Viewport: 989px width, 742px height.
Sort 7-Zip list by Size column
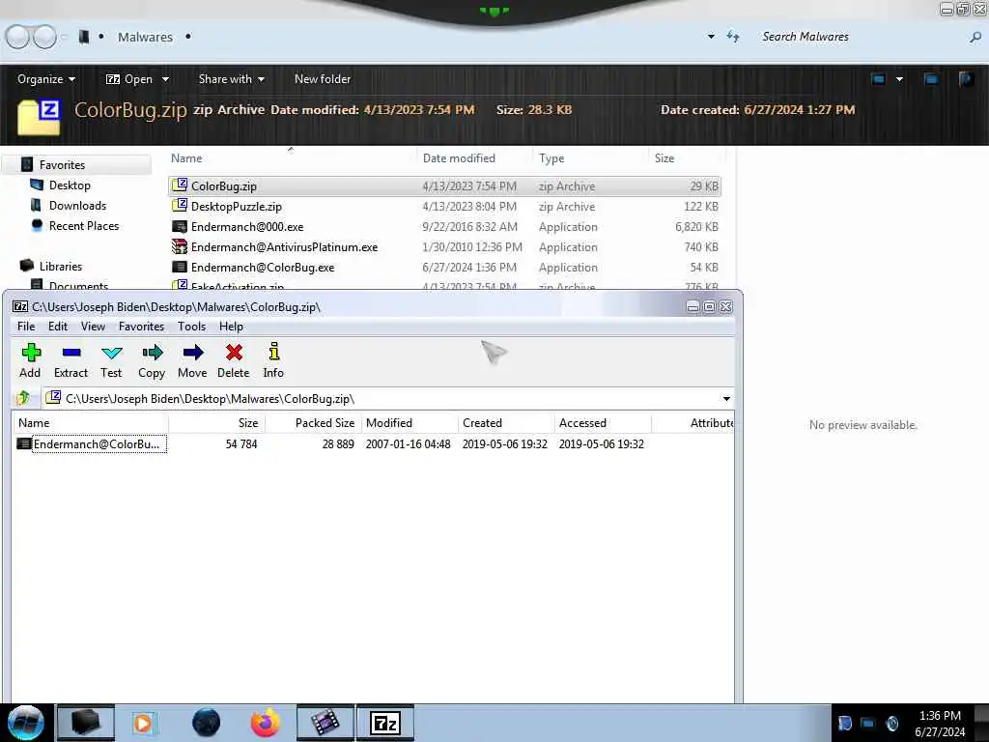(x=217, y=423)
